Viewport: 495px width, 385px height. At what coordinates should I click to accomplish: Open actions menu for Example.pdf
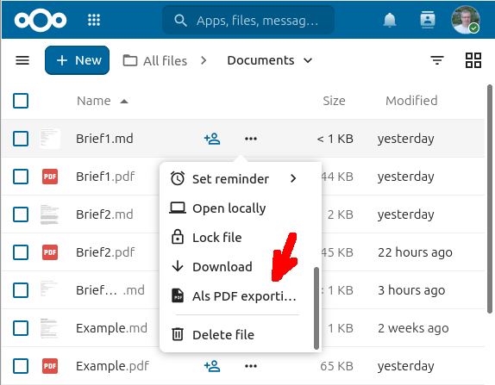(251, 366)
